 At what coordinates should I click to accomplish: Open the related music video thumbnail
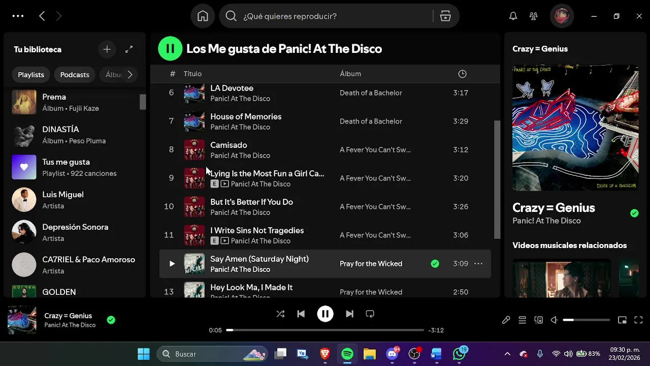click(x=562, y=278)
